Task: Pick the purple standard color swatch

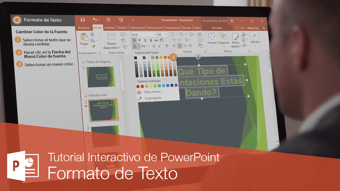Action: click(176, 85)
